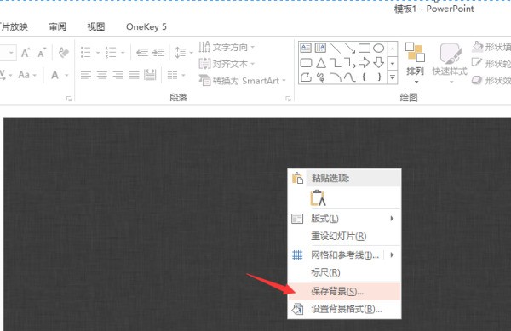The width and height of the screenshot is (511, 331).
Task: Align paragraph text to the left
Action: (86, 76)
